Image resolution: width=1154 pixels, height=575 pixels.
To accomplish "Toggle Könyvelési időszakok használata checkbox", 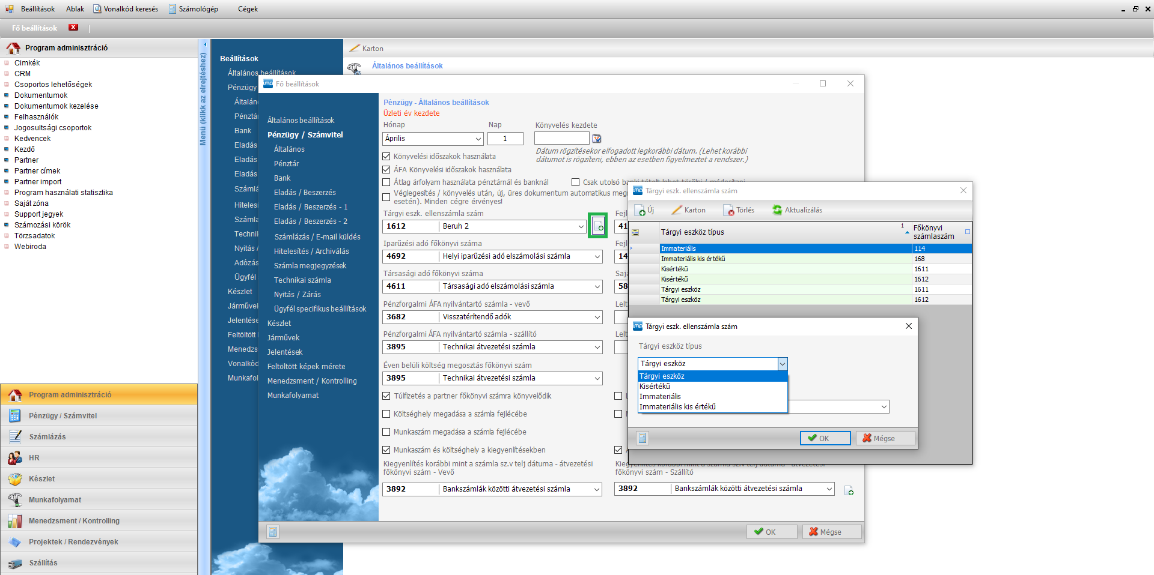I will coord(386,157).
